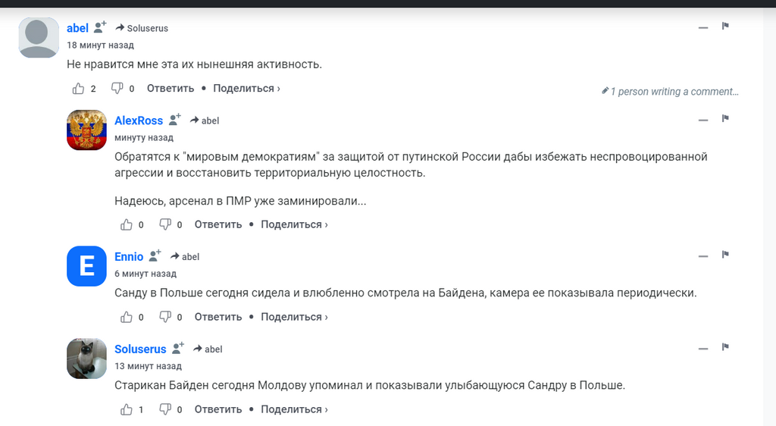Collapse abel's comment thread
776x426 pixels.
point(703,27)
